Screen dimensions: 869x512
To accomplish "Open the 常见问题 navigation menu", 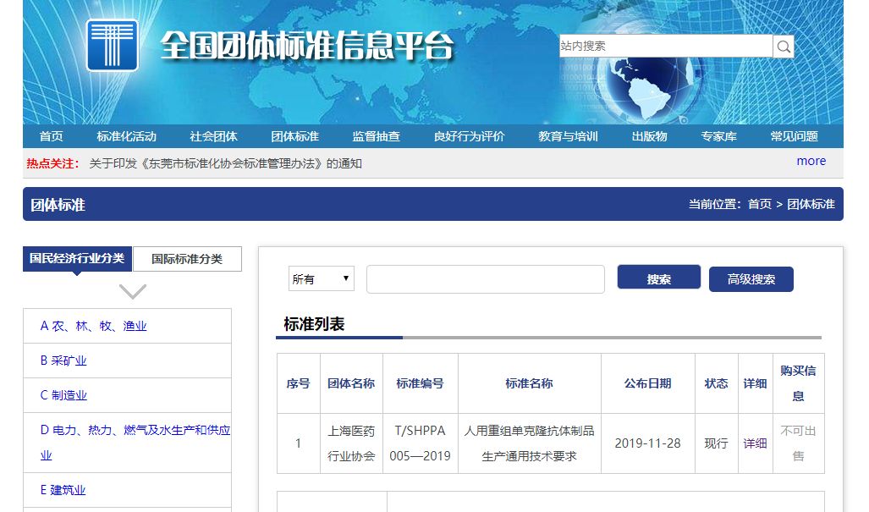I will click(x=794, y=135).
